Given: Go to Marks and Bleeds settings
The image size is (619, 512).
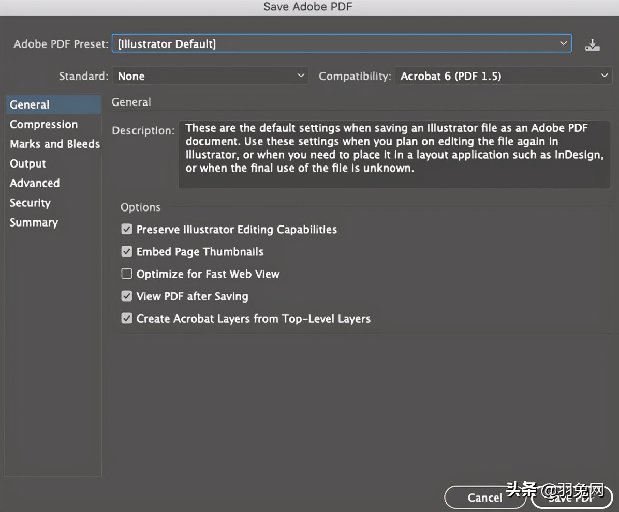Looking at the screenshot, I should [x=53, y=144].
